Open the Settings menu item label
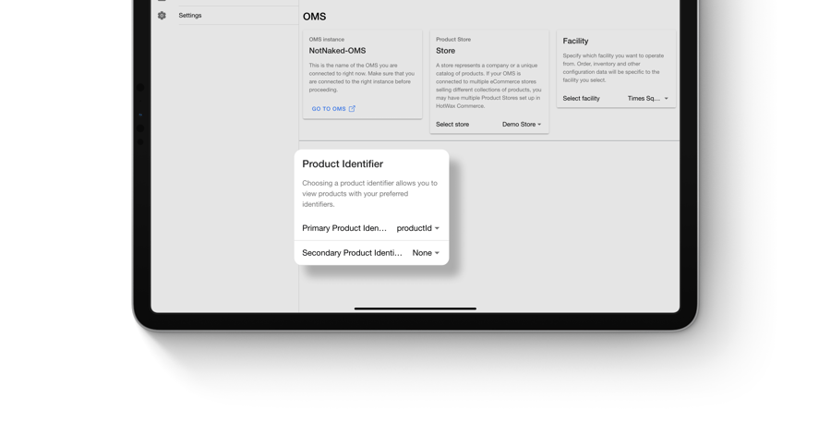 pyautogui.click(x=190, y=16)
